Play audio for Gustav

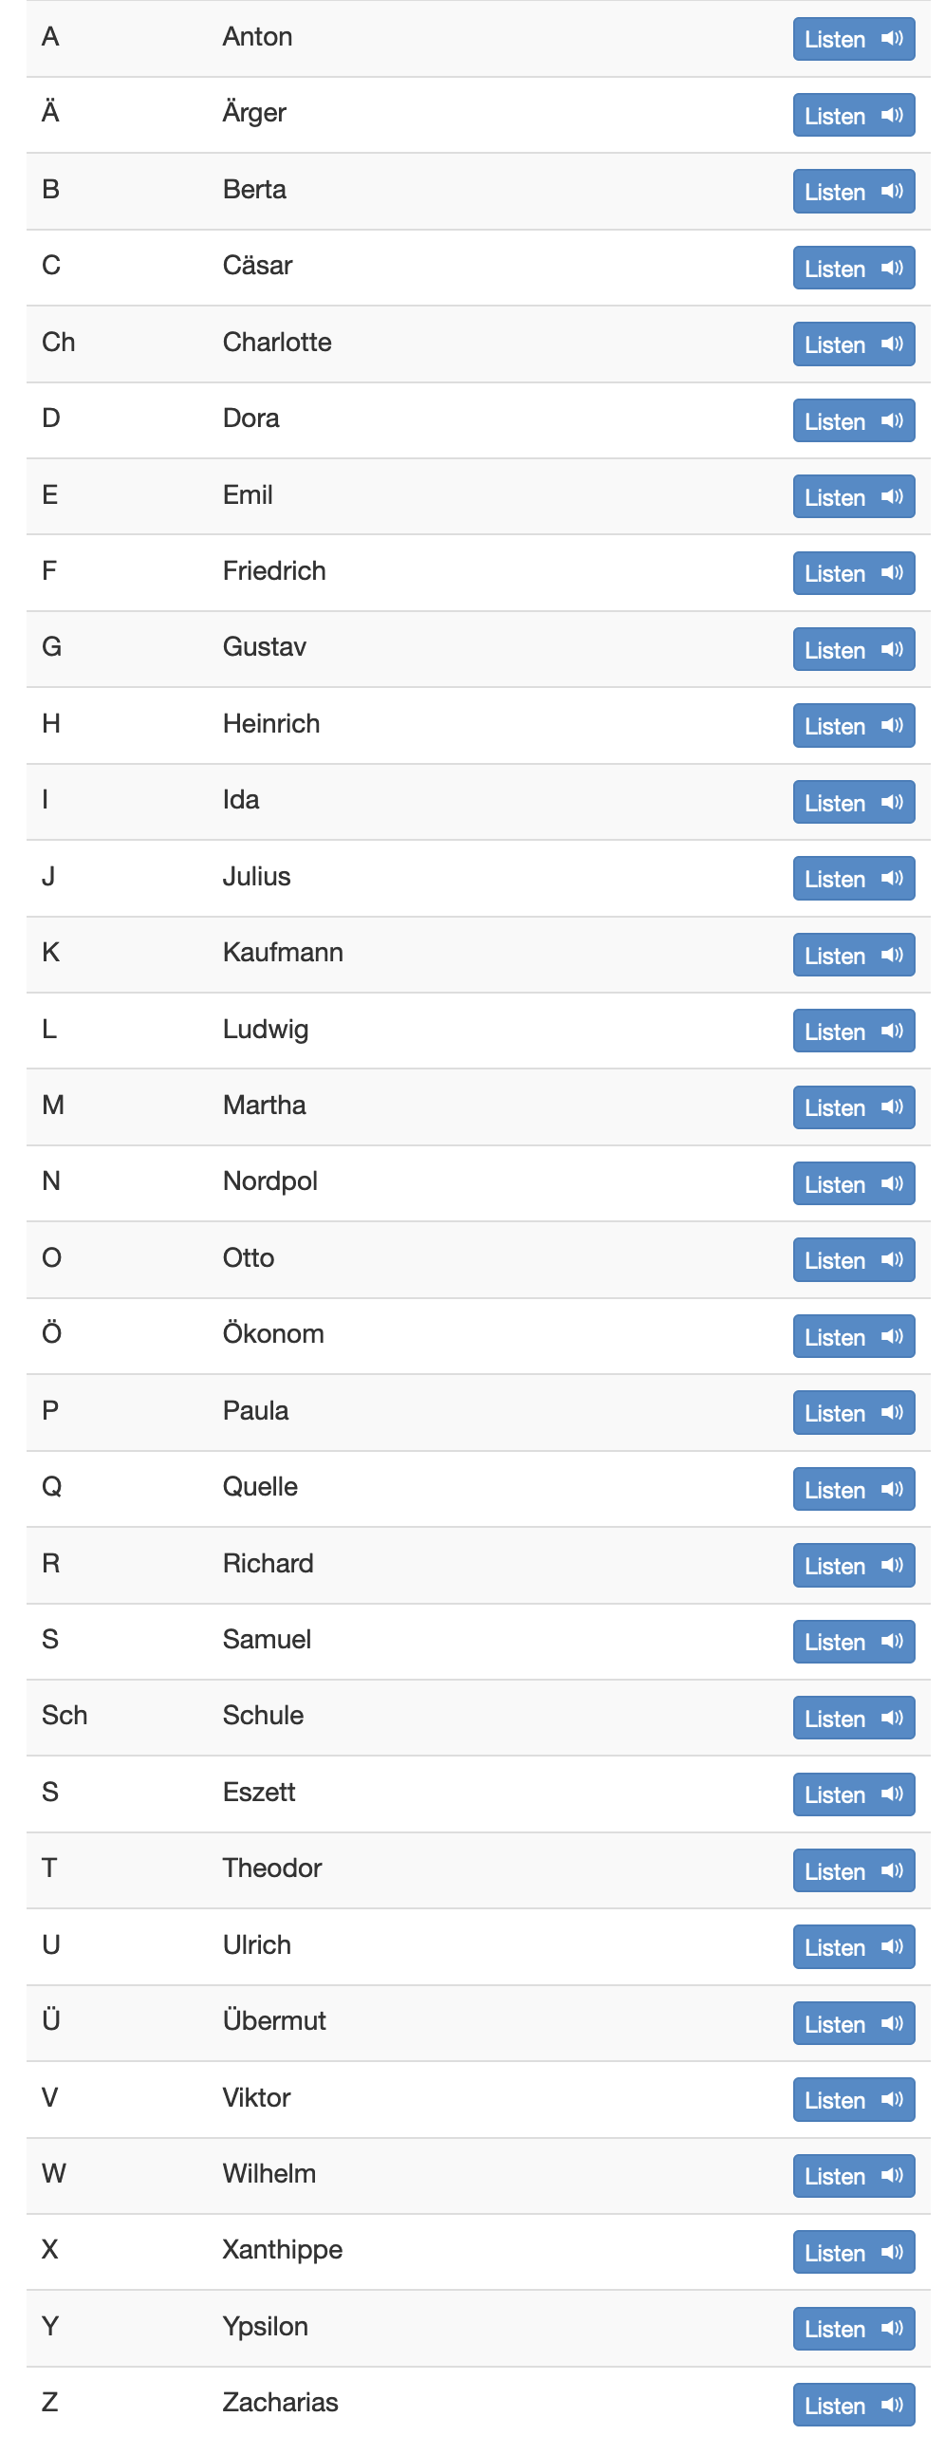[x=853, y=650]
